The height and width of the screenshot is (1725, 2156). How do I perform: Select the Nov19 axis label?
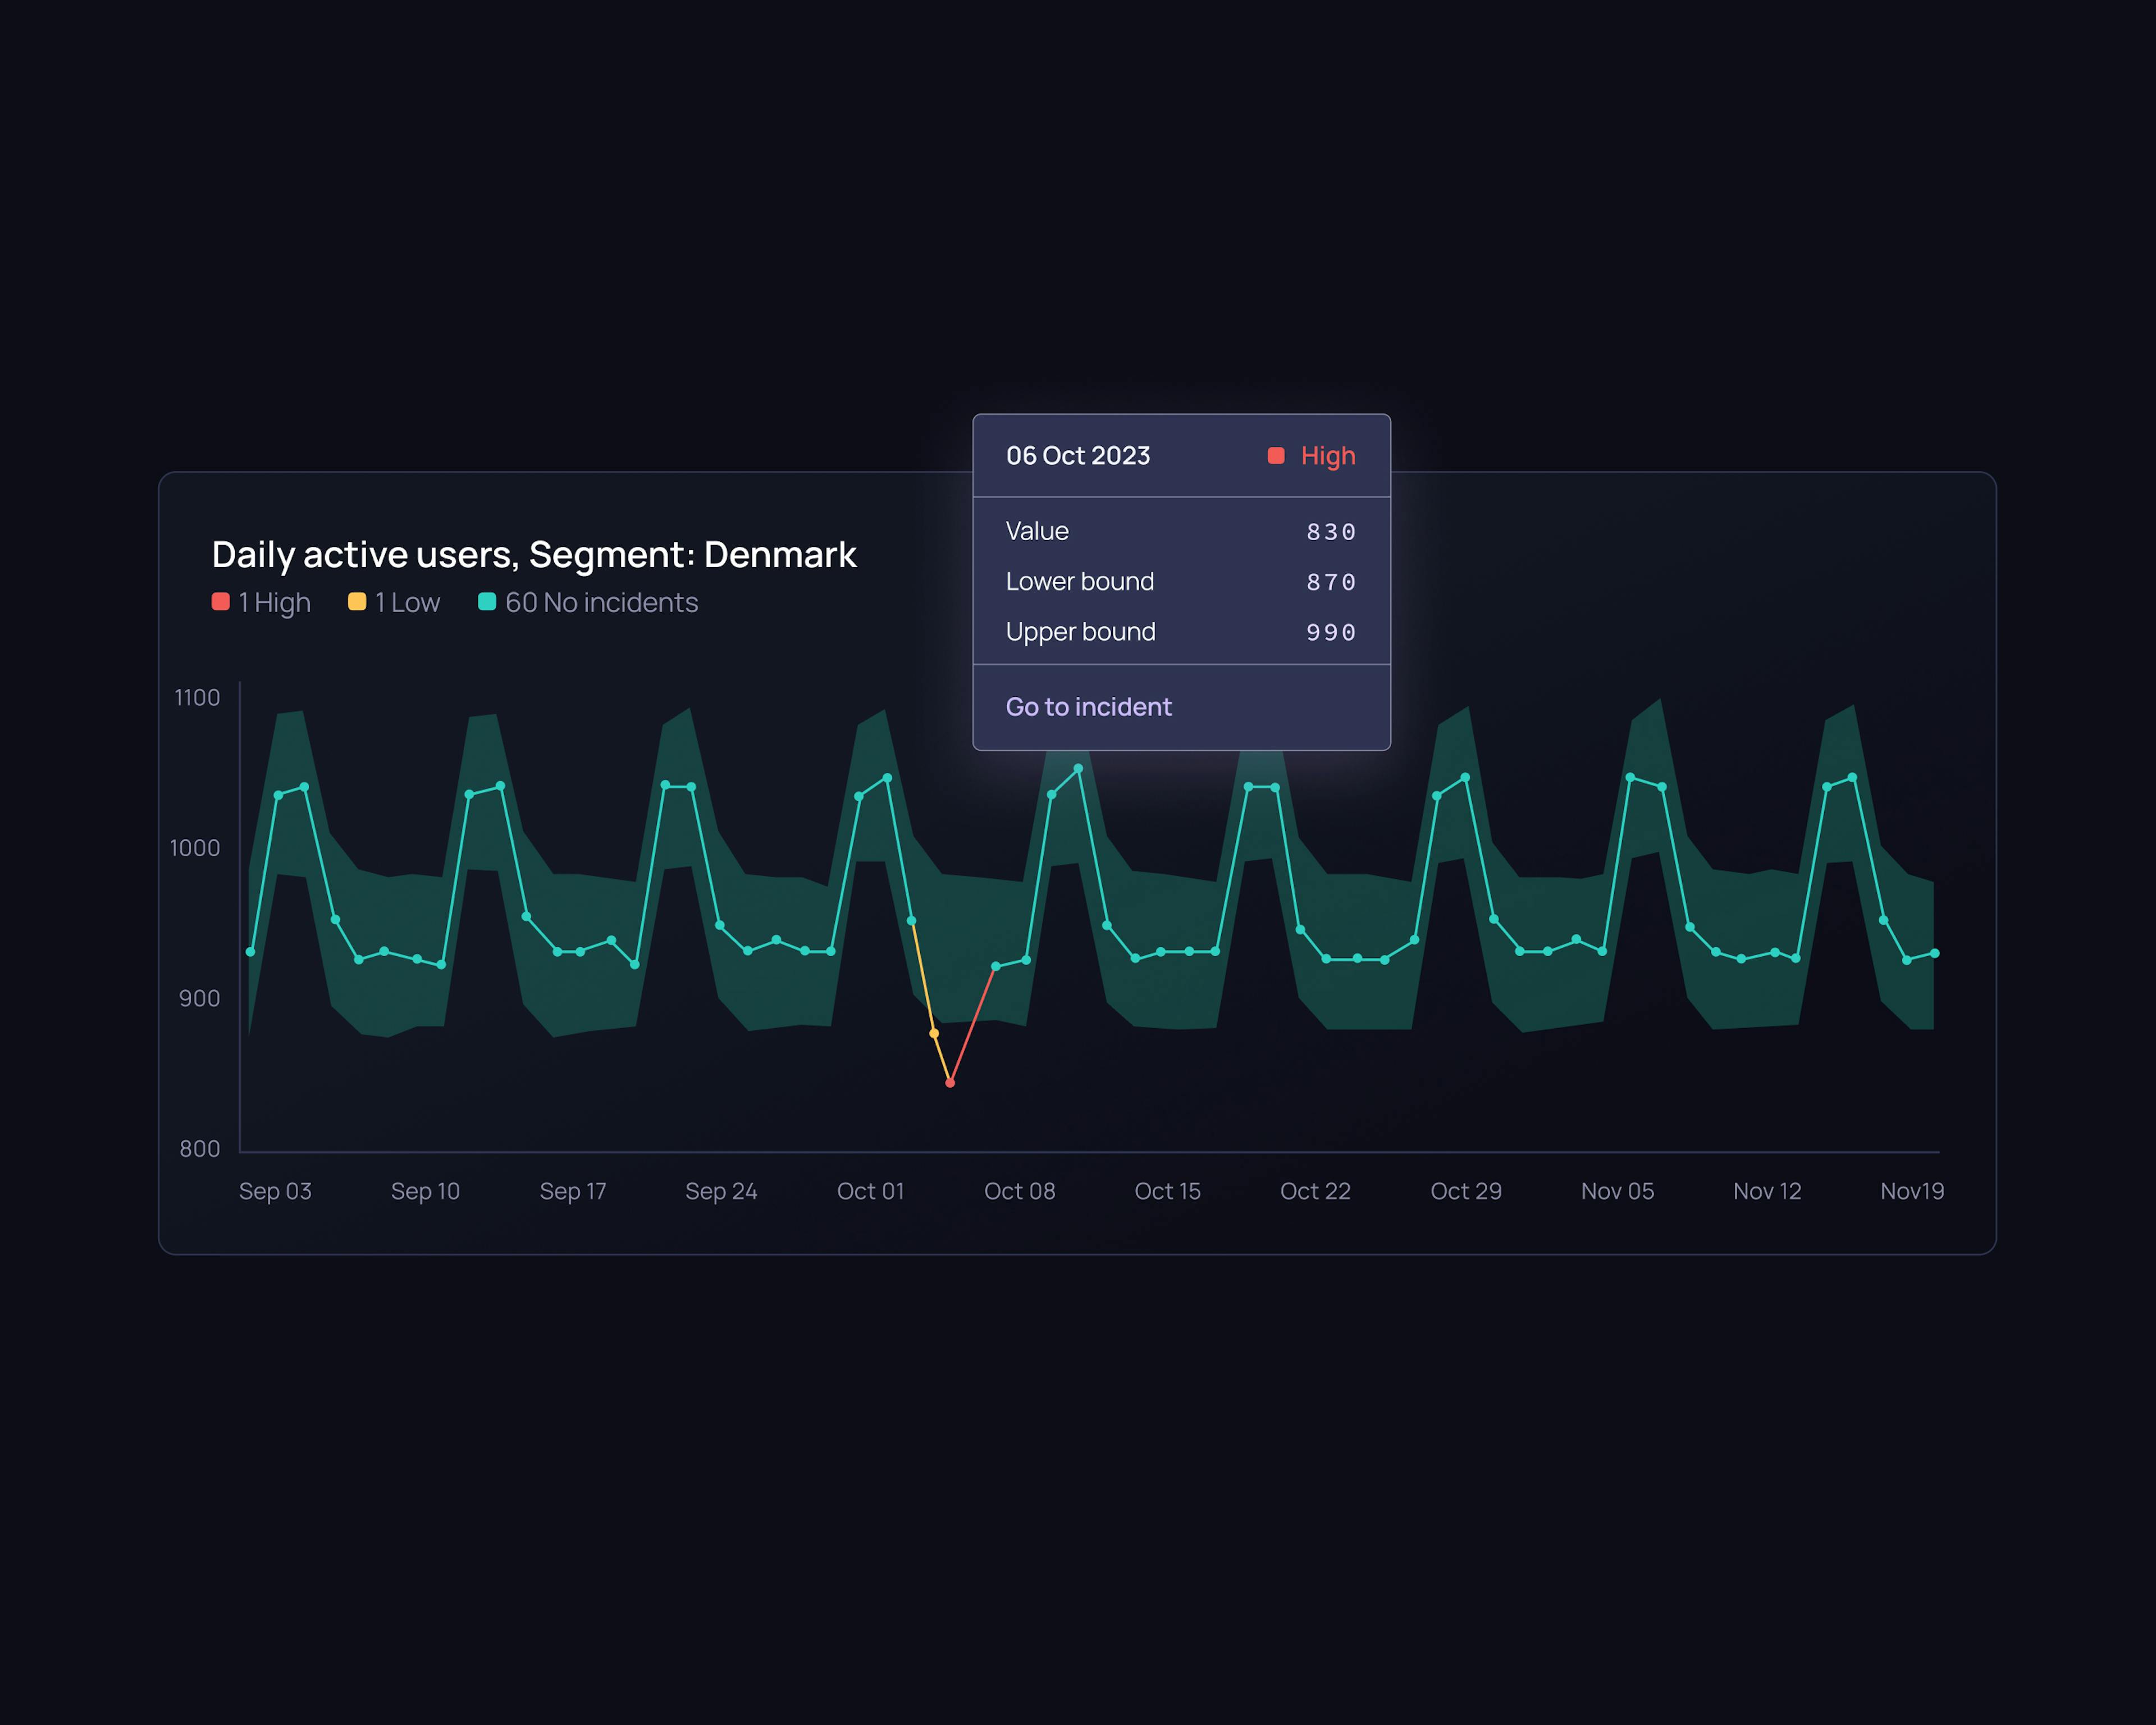click(x=1911, y=1191)
